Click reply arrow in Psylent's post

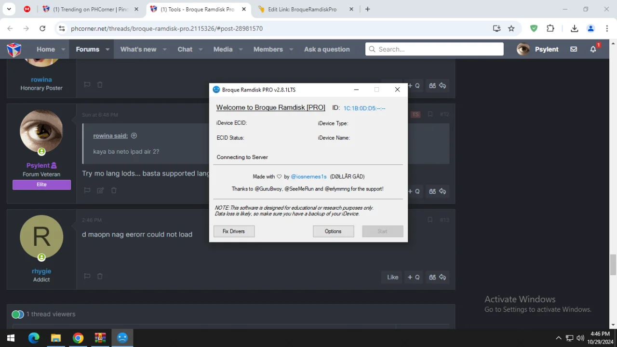coord(443,191)
